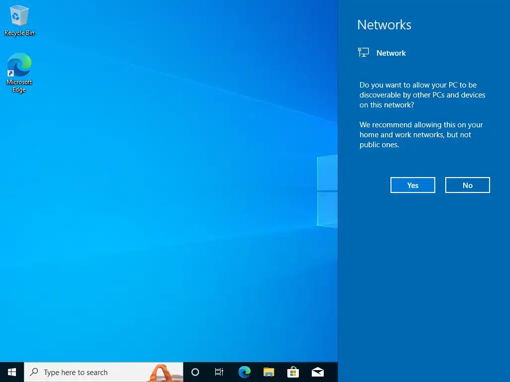Launch Microsoft Edge from the taskbar
Image resolution: width=510 pixels, height=382 pixels.
coord(244,372)
